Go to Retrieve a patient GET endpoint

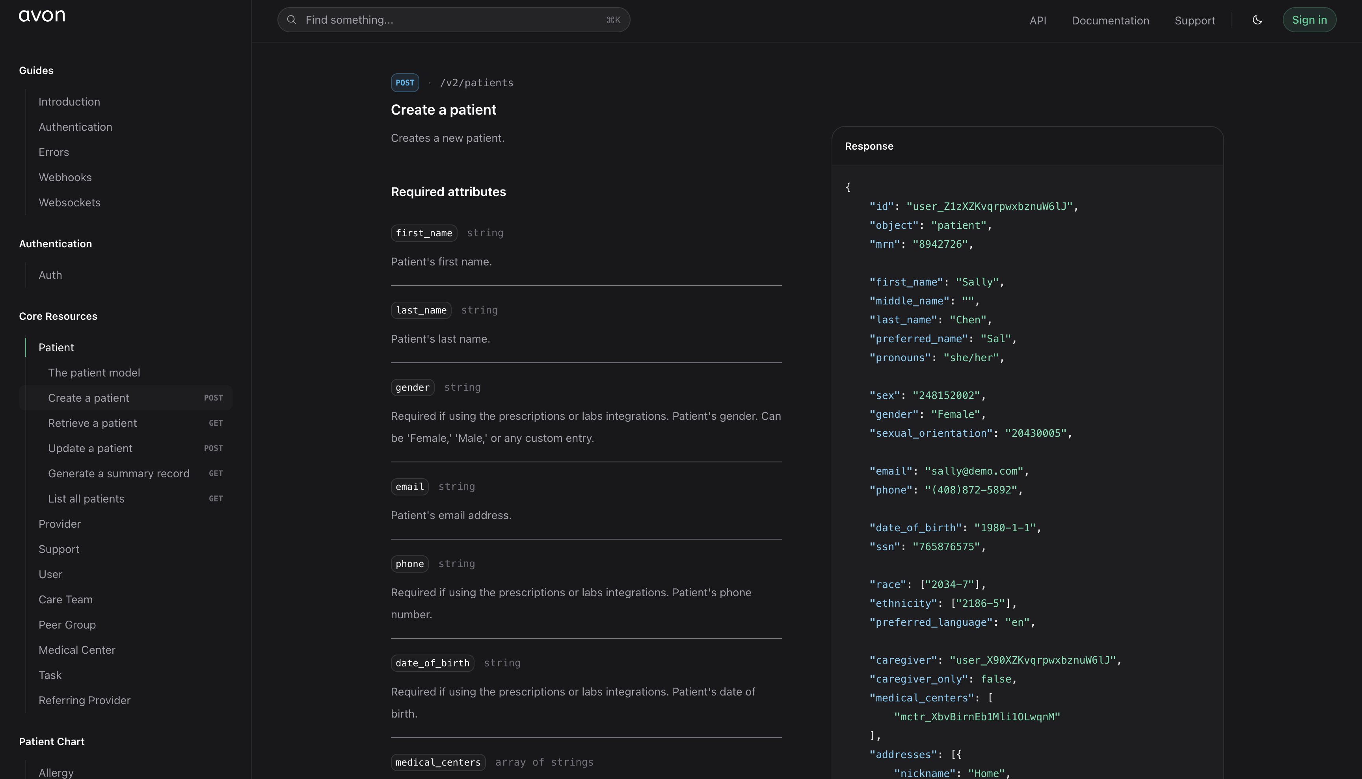pos(93,423)
